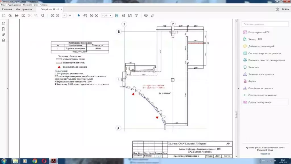Open the Редактирование menu
This screenshot has width=291, height=164.
point(14,5)
